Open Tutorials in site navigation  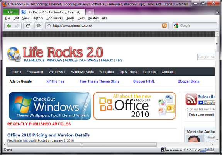click(x=149, y=72)
